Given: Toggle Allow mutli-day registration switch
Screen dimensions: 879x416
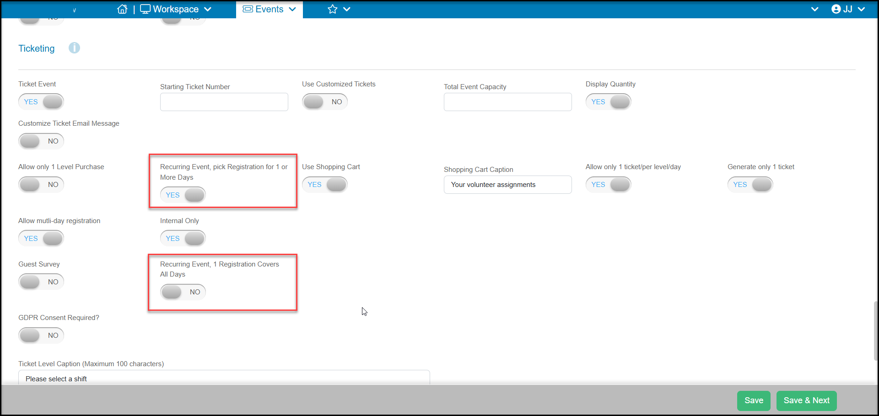Looking at the screenshot, I should tap(41, 238).
